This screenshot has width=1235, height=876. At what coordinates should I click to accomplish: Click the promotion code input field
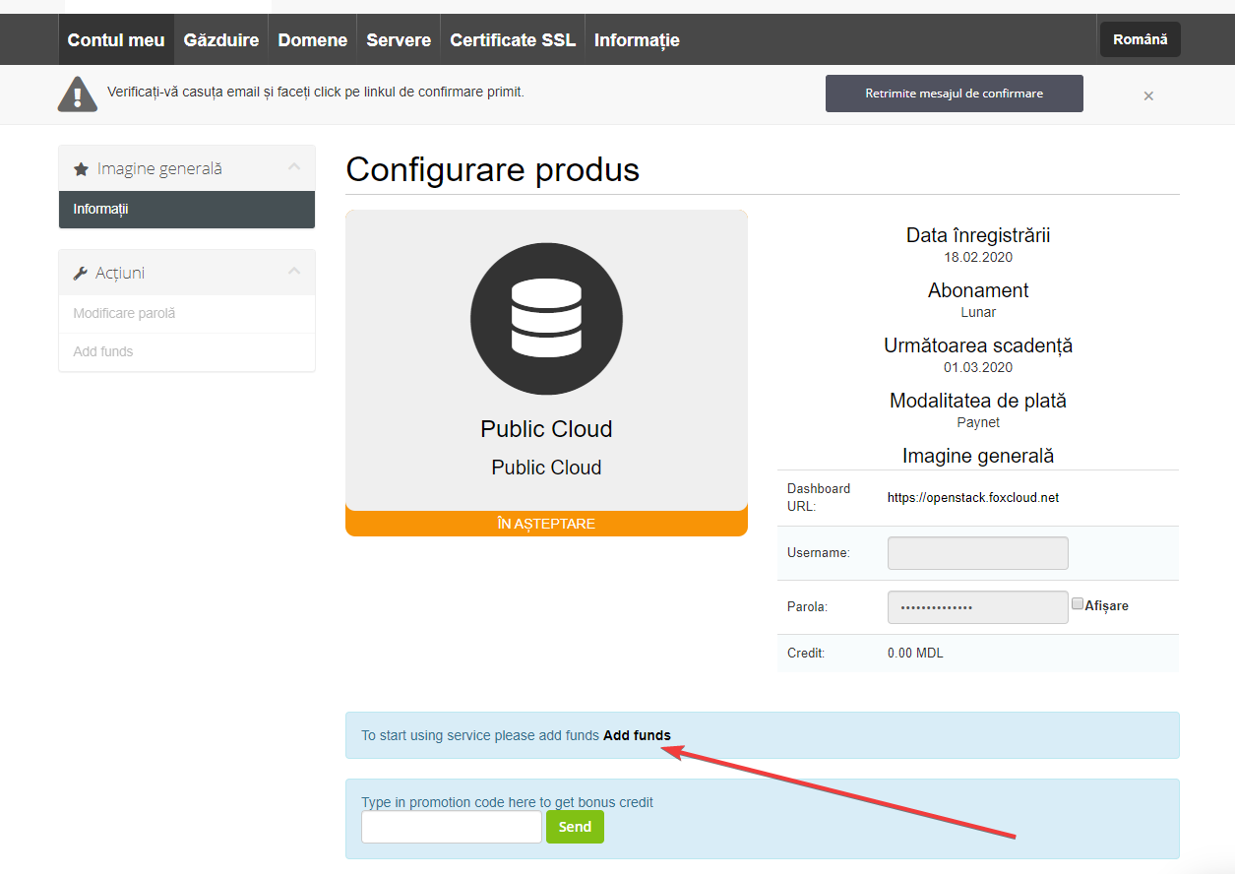click(x=452, y=827)
